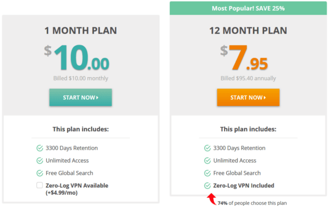Click checkmark icon beside 1 month Free Global Search
The width and height of the screenshot is (329, 206).
40,173
